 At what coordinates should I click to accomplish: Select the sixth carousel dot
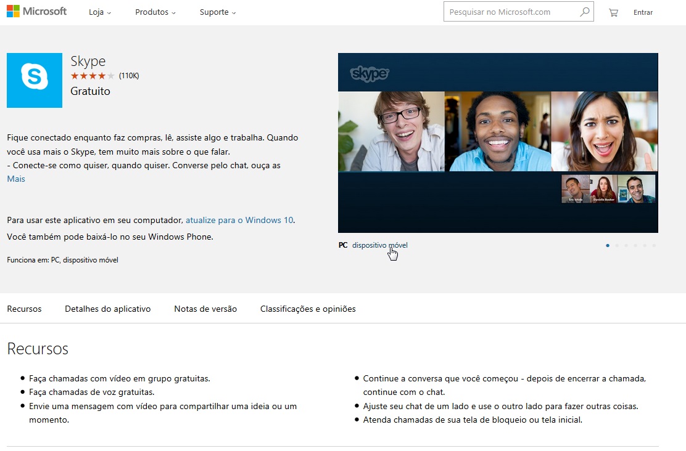(654, 246)
